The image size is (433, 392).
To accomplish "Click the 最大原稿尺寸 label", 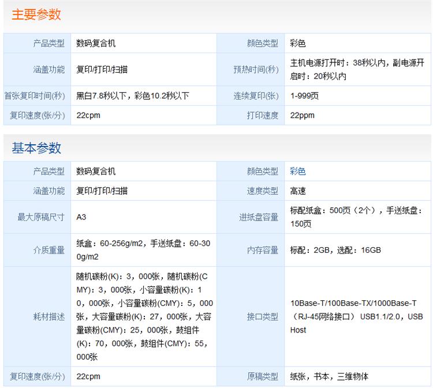I will pos(41,217).
